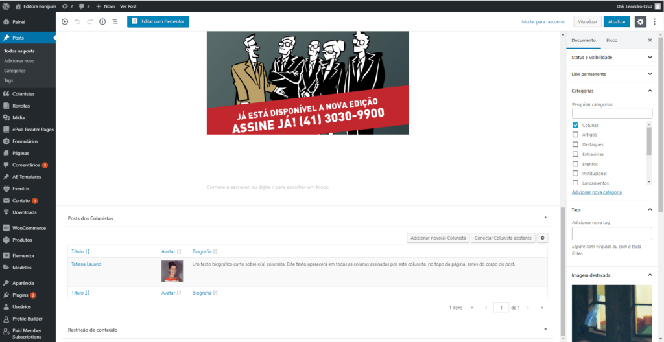The height and width of the screenshot is (342, 664).
Task: Click the Add block plus icon
Action: [x=65, y=21]
